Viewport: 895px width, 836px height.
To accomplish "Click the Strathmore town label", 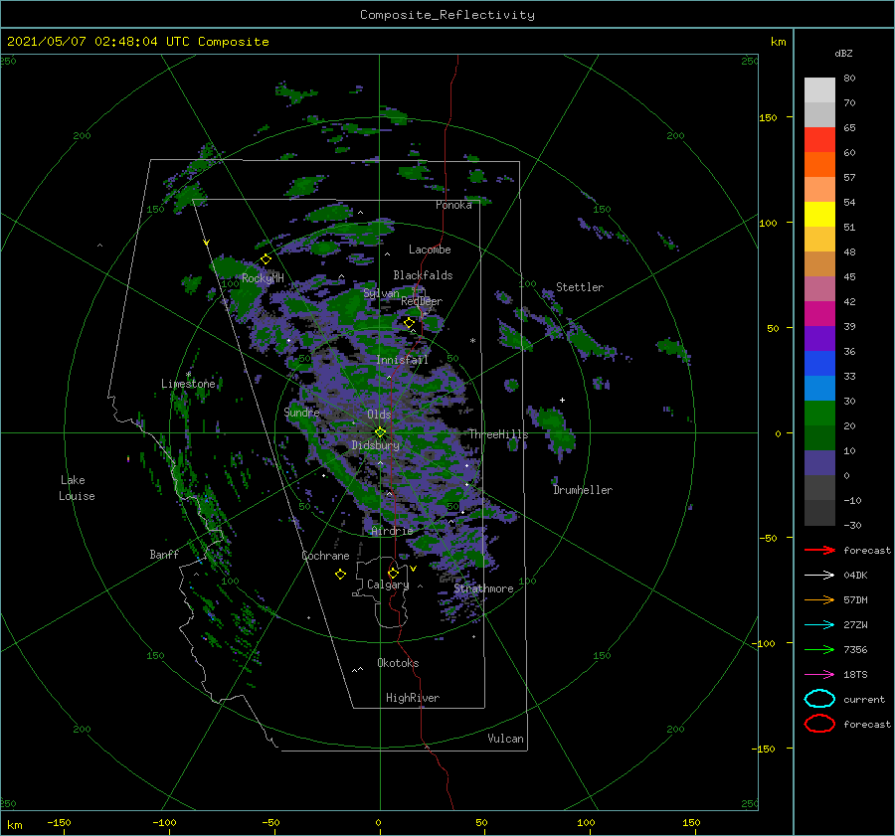I will click(483, 588).
